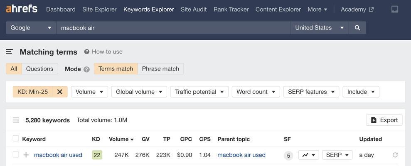Expand the Include filter
The width and height of the screenshot is (411, 166).
[361, 92]
